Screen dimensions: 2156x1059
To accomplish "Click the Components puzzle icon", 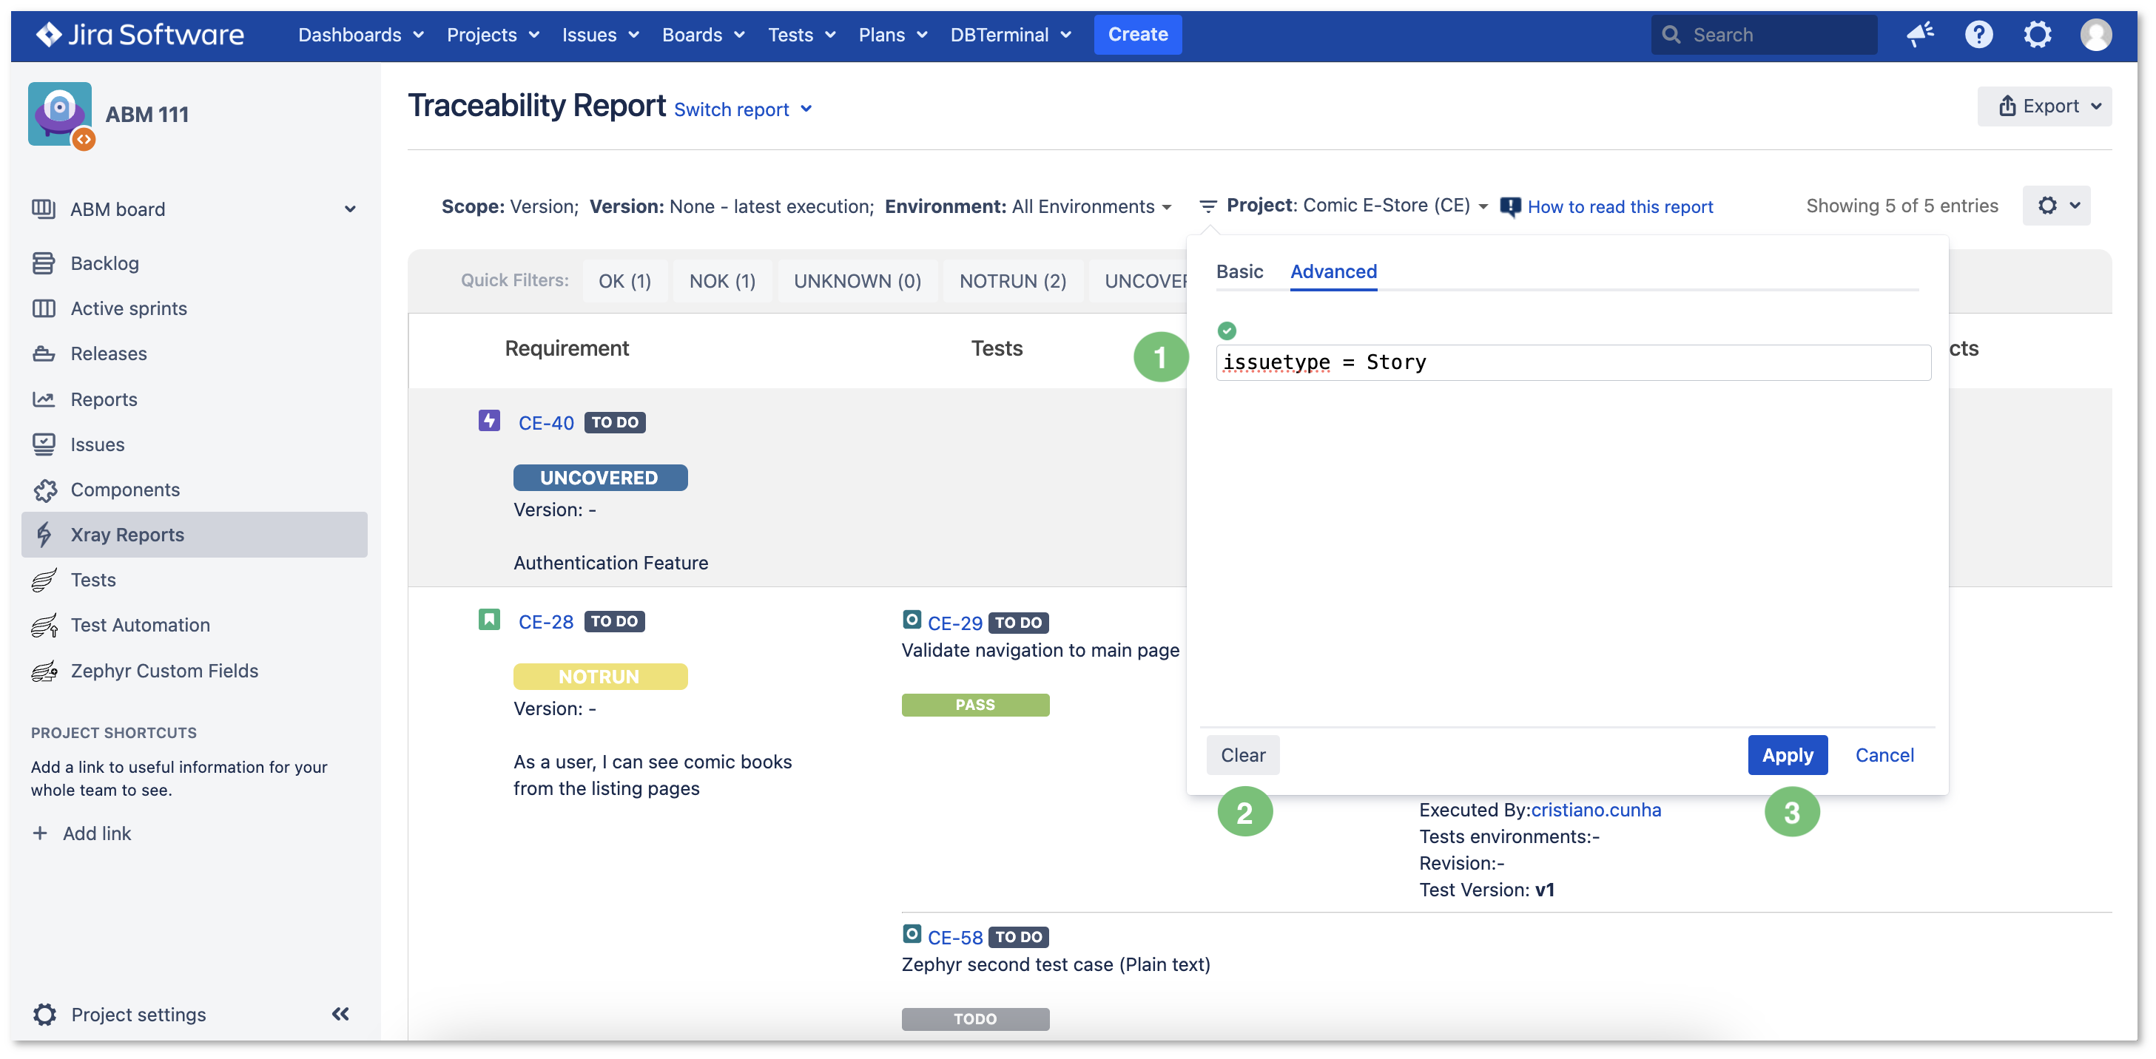I will [44, 490].
